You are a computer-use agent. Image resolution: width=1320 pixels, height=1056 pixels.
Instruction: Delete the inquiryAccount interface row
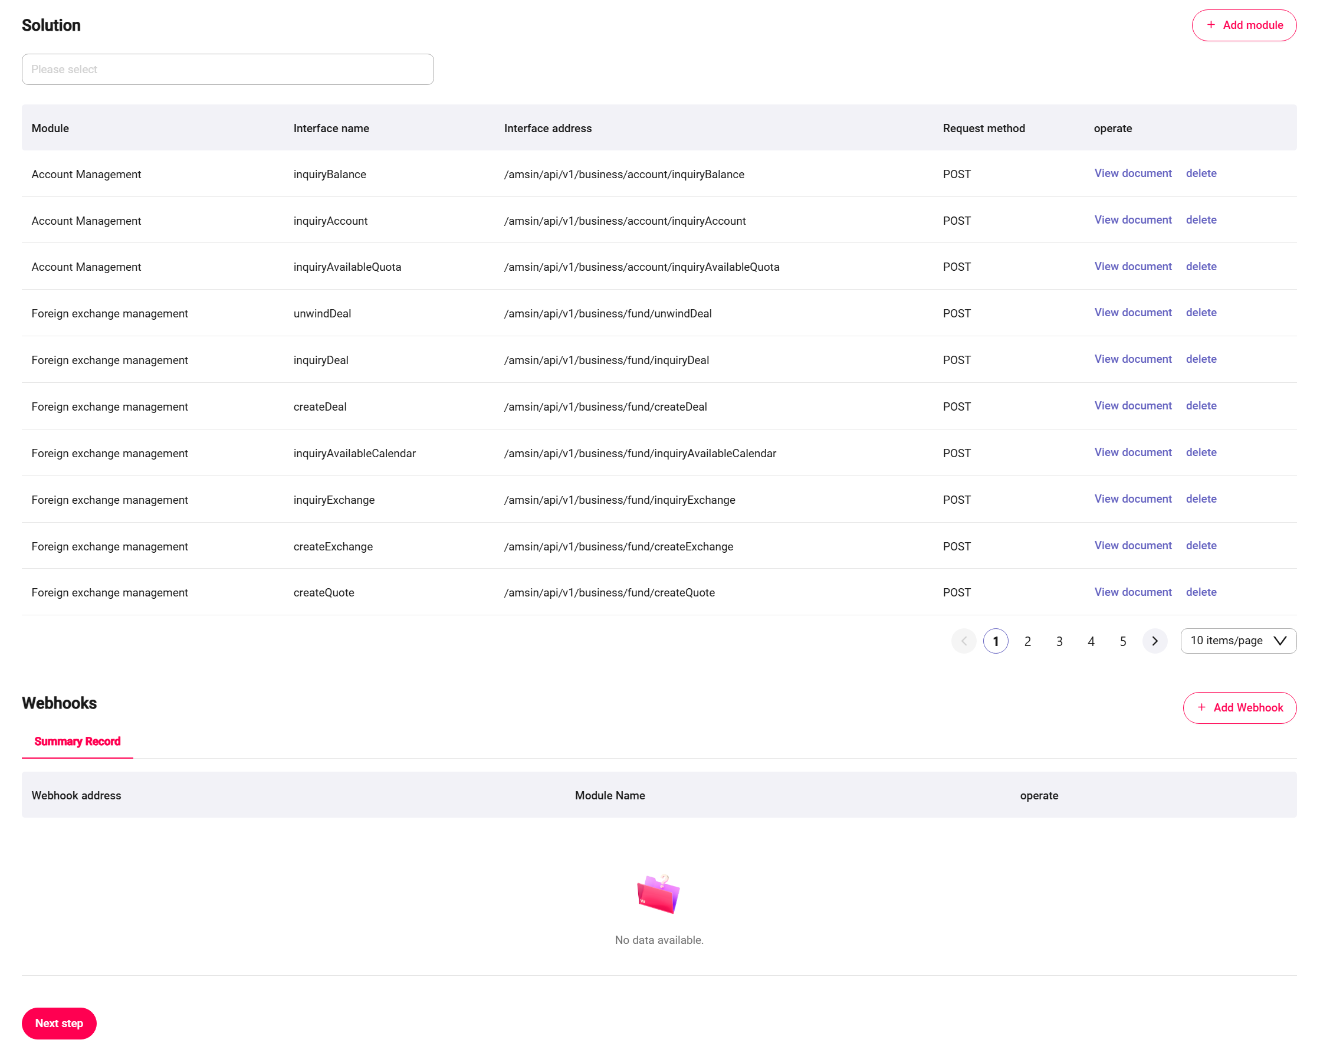(x=1201, y=220)
